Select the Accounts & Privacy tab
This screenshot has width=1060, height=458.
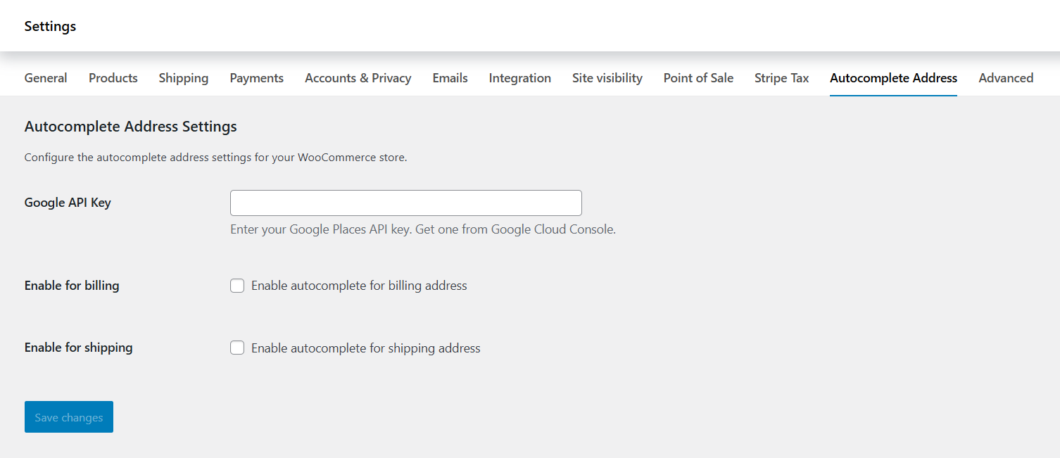click(x=358, y=78)
